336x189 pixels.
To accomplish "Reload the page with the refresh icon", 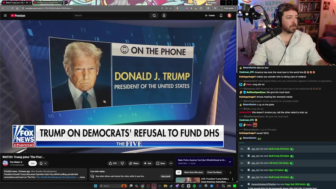I will point(12,8).
